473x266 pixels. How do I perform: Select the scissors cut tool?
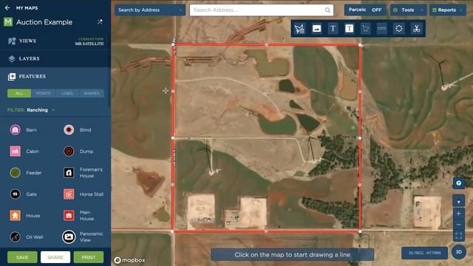click(416, 29)
